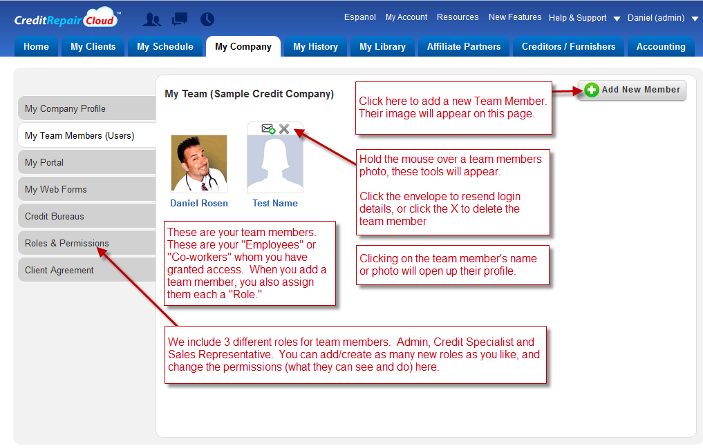Open Credit Bureaus in sidebar
The image size is (703, 448).
(87, 216)
